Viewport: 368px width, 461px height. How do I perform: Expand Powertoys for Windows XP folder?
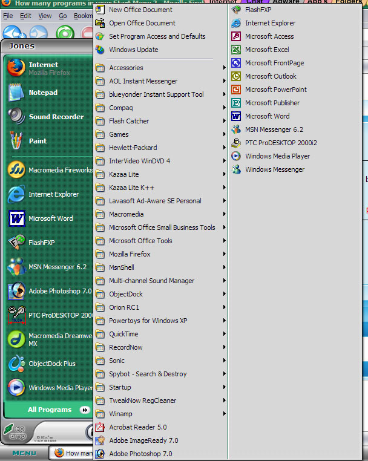coord(160,321)
